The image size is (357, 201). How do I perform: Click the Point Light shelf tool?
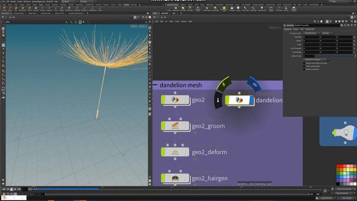coord(176,9)
